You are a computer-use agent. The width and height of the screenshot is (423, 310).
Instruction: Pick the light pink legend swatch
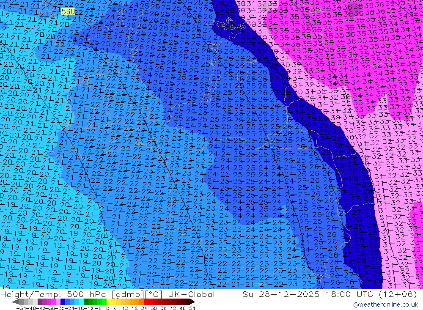pyautogui.click(x=58, y=302)
